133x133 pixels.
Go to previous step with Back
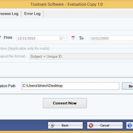point(66,125)
